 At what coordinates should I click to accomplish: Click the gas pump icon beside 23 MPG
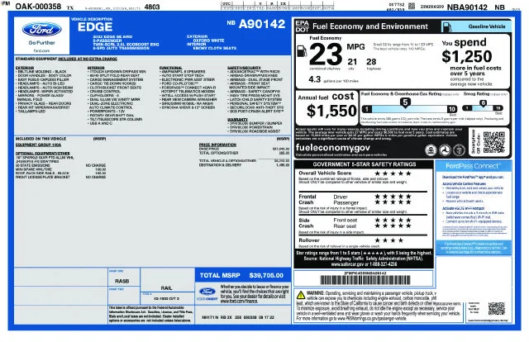tap(302, 51)
